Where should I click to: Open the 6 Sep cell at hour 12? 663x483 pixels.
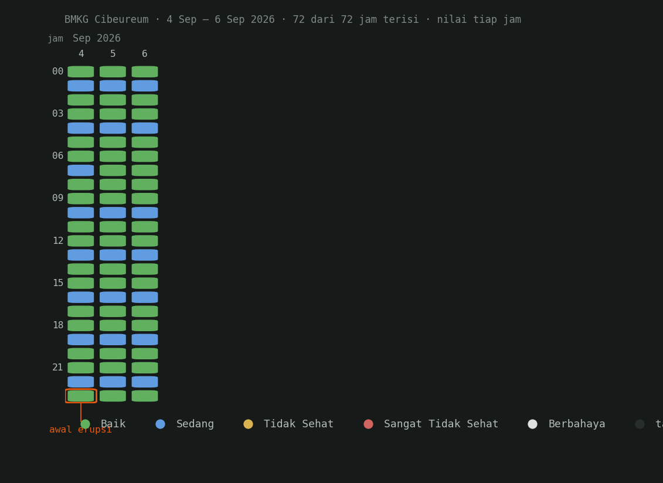[x=145, y=241]
